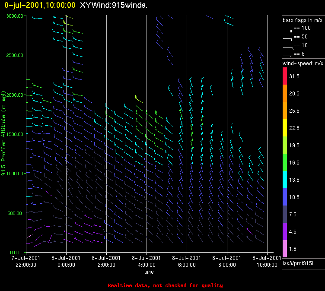Click the '8-Jul-2001 0:00:00' time label
325x291 pixels.
click(x=66, y=261)
